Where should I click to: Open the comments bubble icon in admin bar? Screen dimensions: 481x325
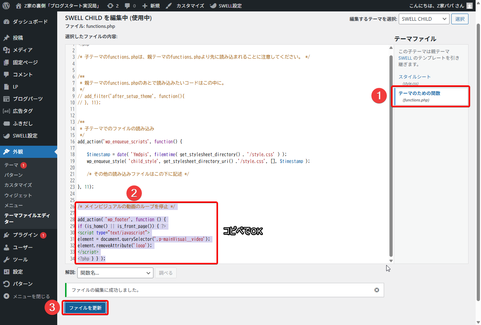(x=128, y=6)
